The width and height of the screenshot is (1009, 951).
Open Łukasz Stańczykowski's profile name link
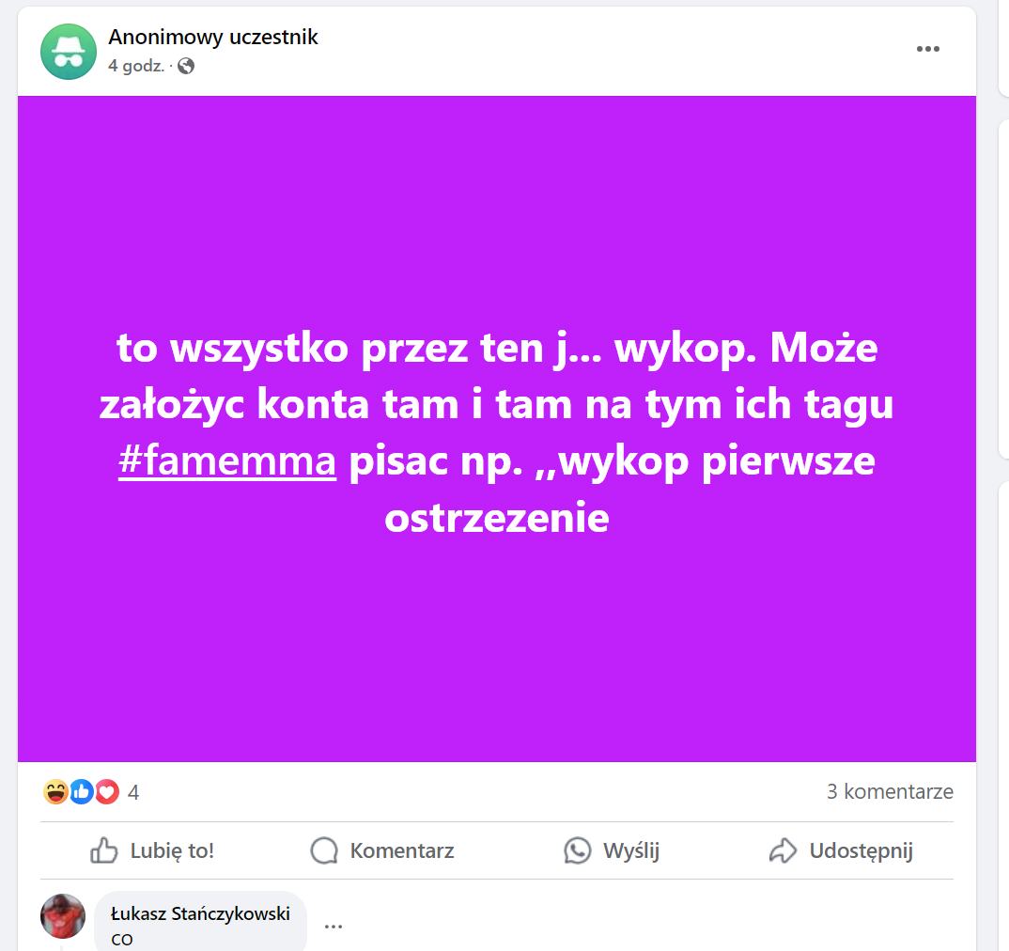200,913
